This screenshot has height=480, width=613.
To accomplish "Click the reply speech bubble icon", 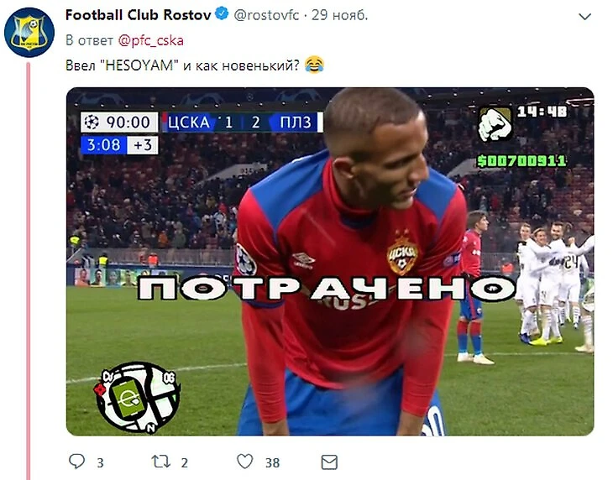I will tap(76, 462).
